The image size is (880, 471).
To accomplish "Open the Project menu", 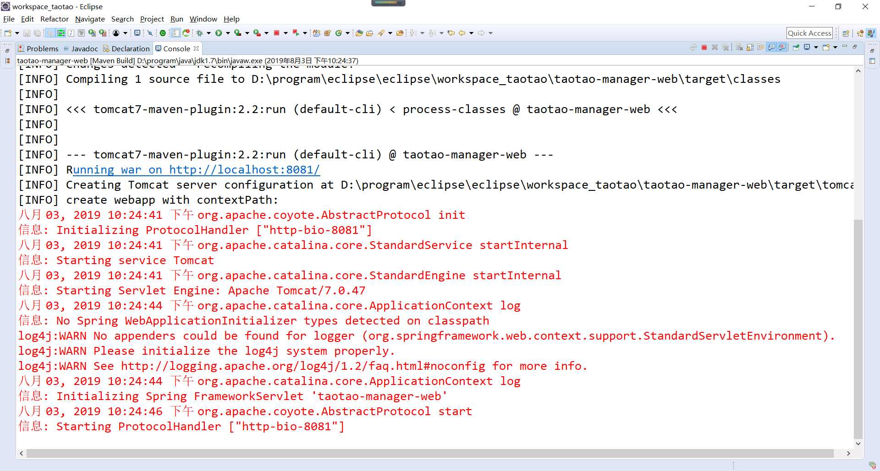I will pos(152,19).
